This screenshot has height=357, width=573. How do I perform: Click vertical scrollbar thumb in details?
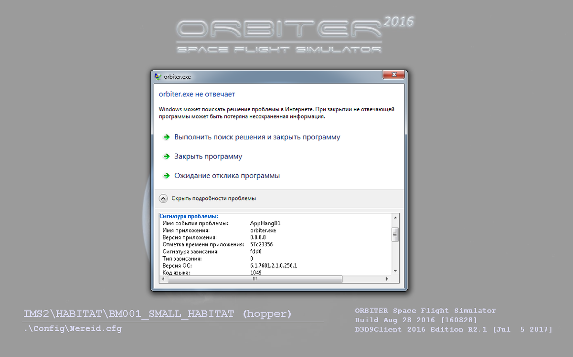pyautogui.click(x=395, y=235)
